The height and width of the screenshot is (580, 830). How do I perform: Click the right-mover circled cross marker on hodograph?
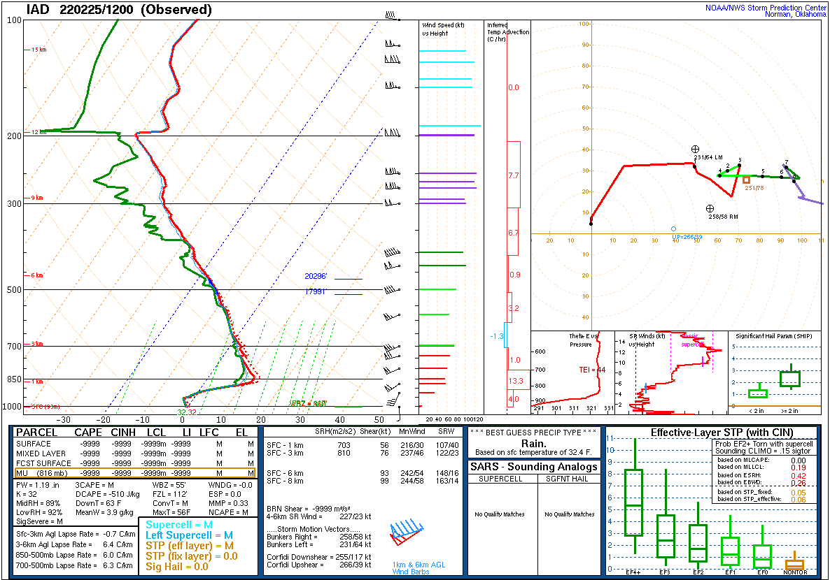pos(710,208)
